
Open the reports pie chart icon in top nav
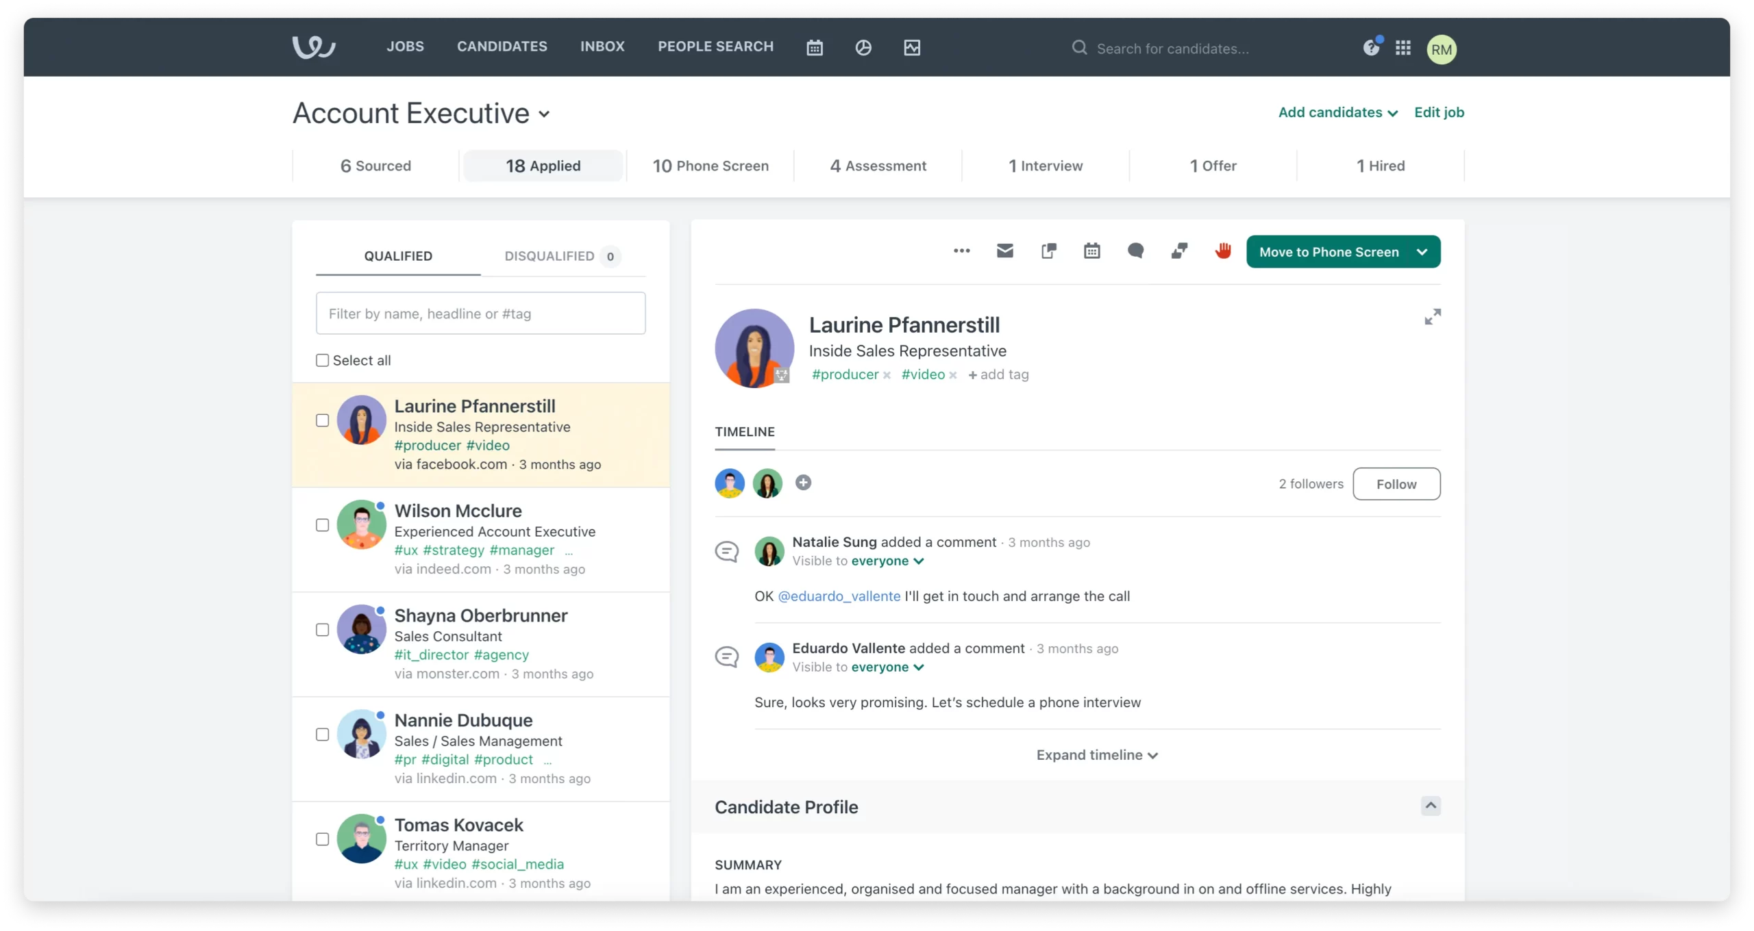pyautogui.click(x=863, y=48)
